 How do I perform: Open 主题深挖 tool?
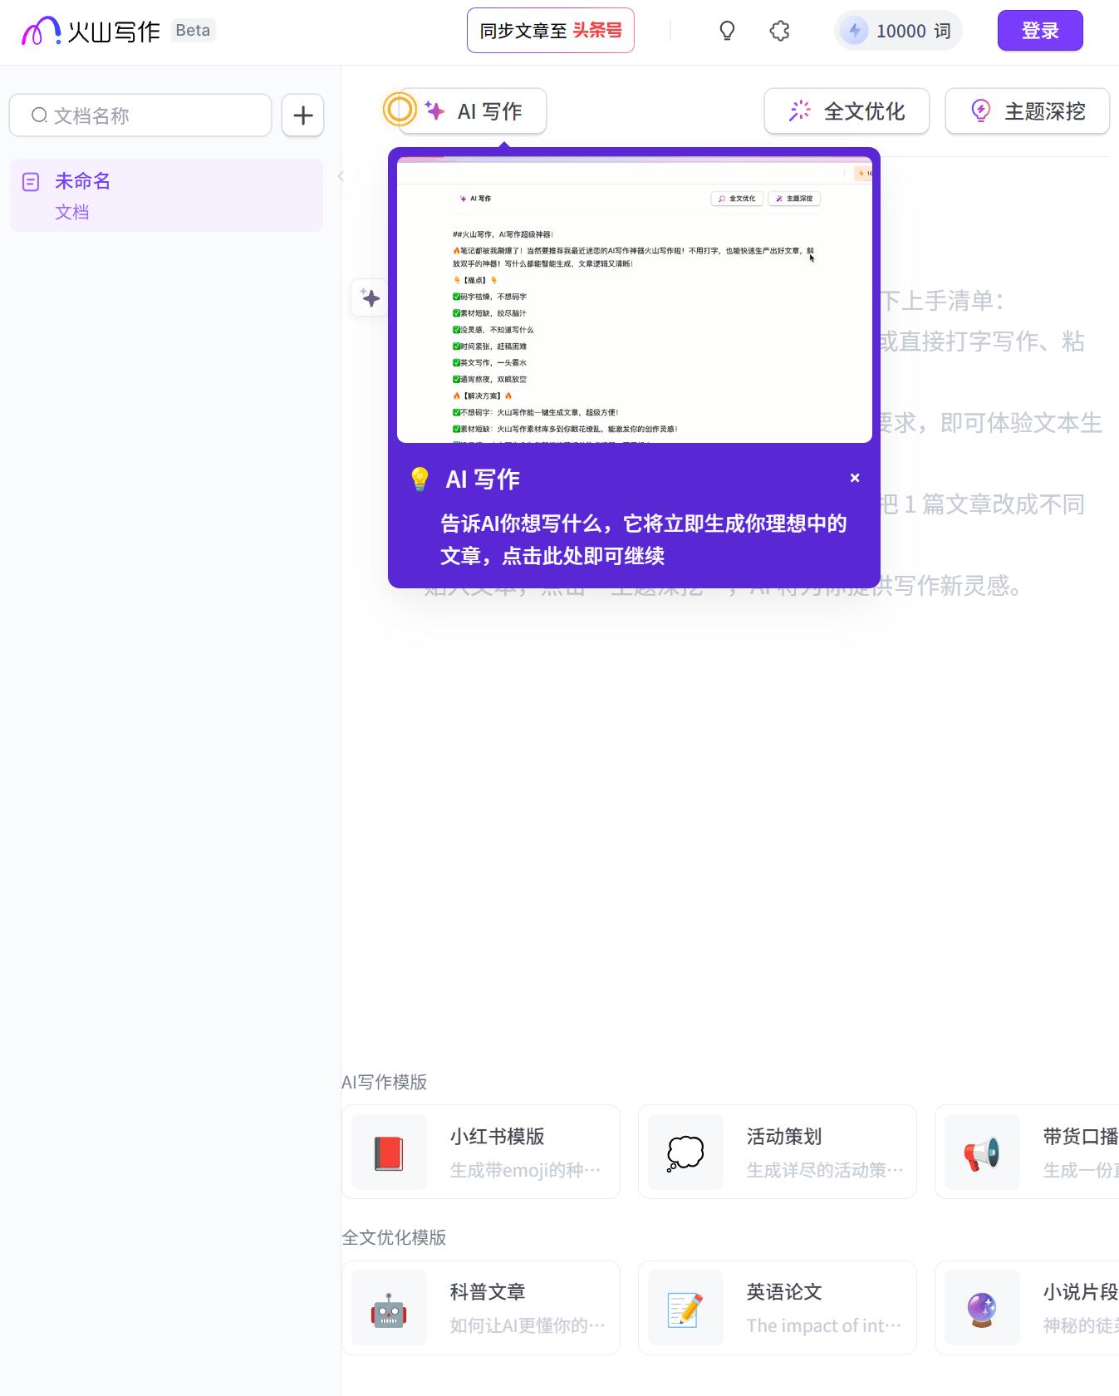[x=1028, y=111]
